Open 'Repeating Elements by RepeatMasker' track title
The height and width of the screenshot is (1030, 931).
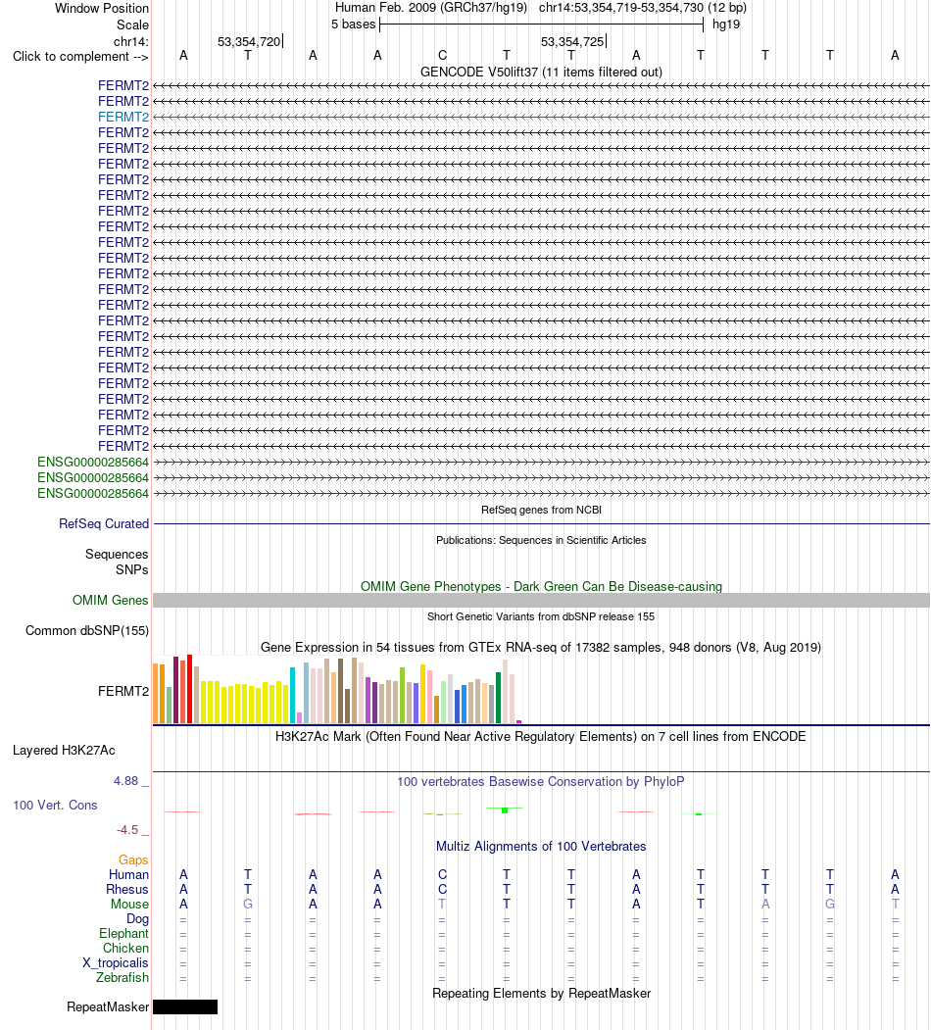[541, 993]
